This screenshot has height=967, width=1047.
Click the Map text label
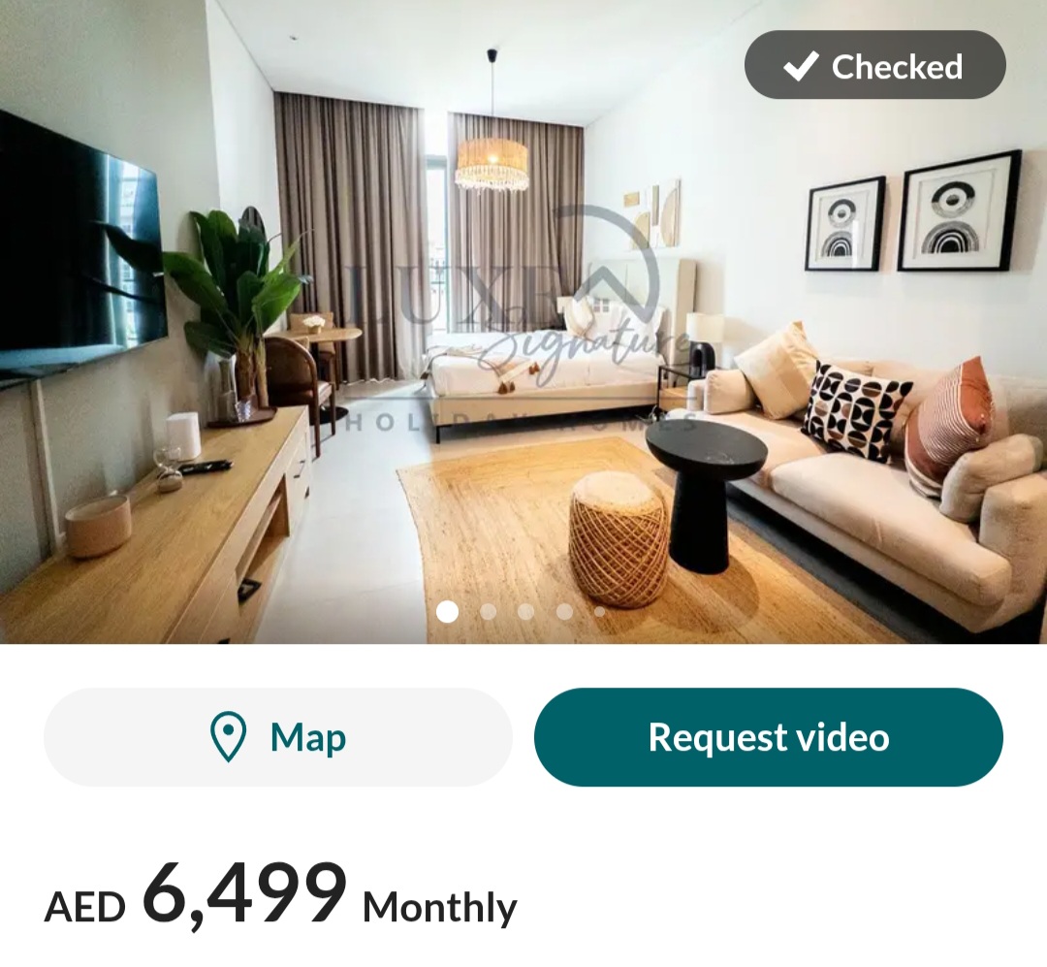click(x=308, y=738)
